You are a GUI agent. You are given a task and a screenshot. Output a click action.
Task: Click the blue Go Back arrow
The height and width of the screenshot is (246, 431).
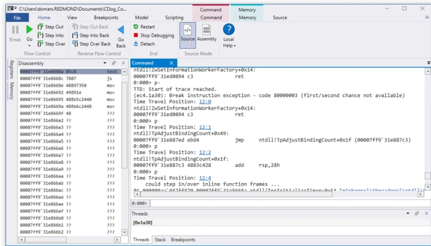(121, 30)
